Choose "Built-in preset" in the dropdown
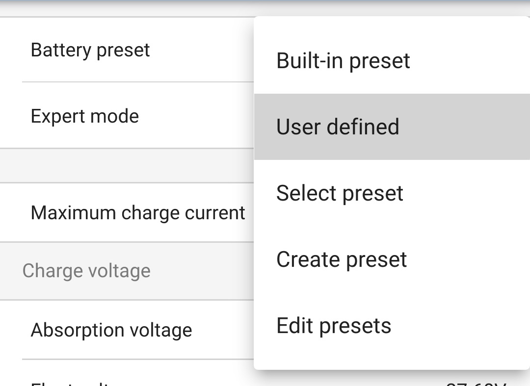530x386 pixels. coord(343,60)
